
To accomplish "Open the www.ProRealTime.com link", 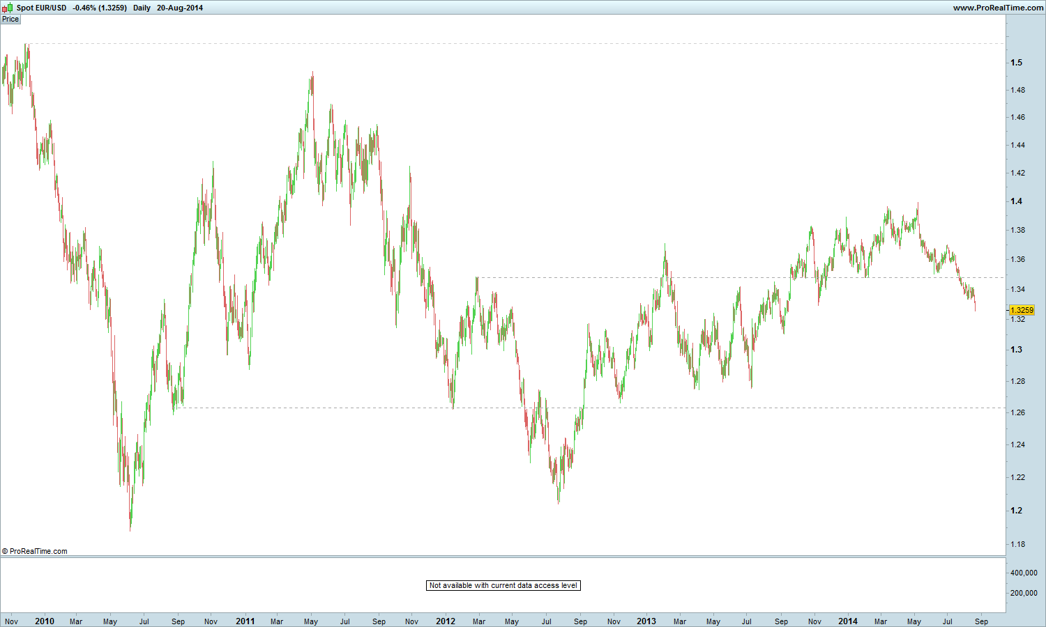I will click(999, 8).
